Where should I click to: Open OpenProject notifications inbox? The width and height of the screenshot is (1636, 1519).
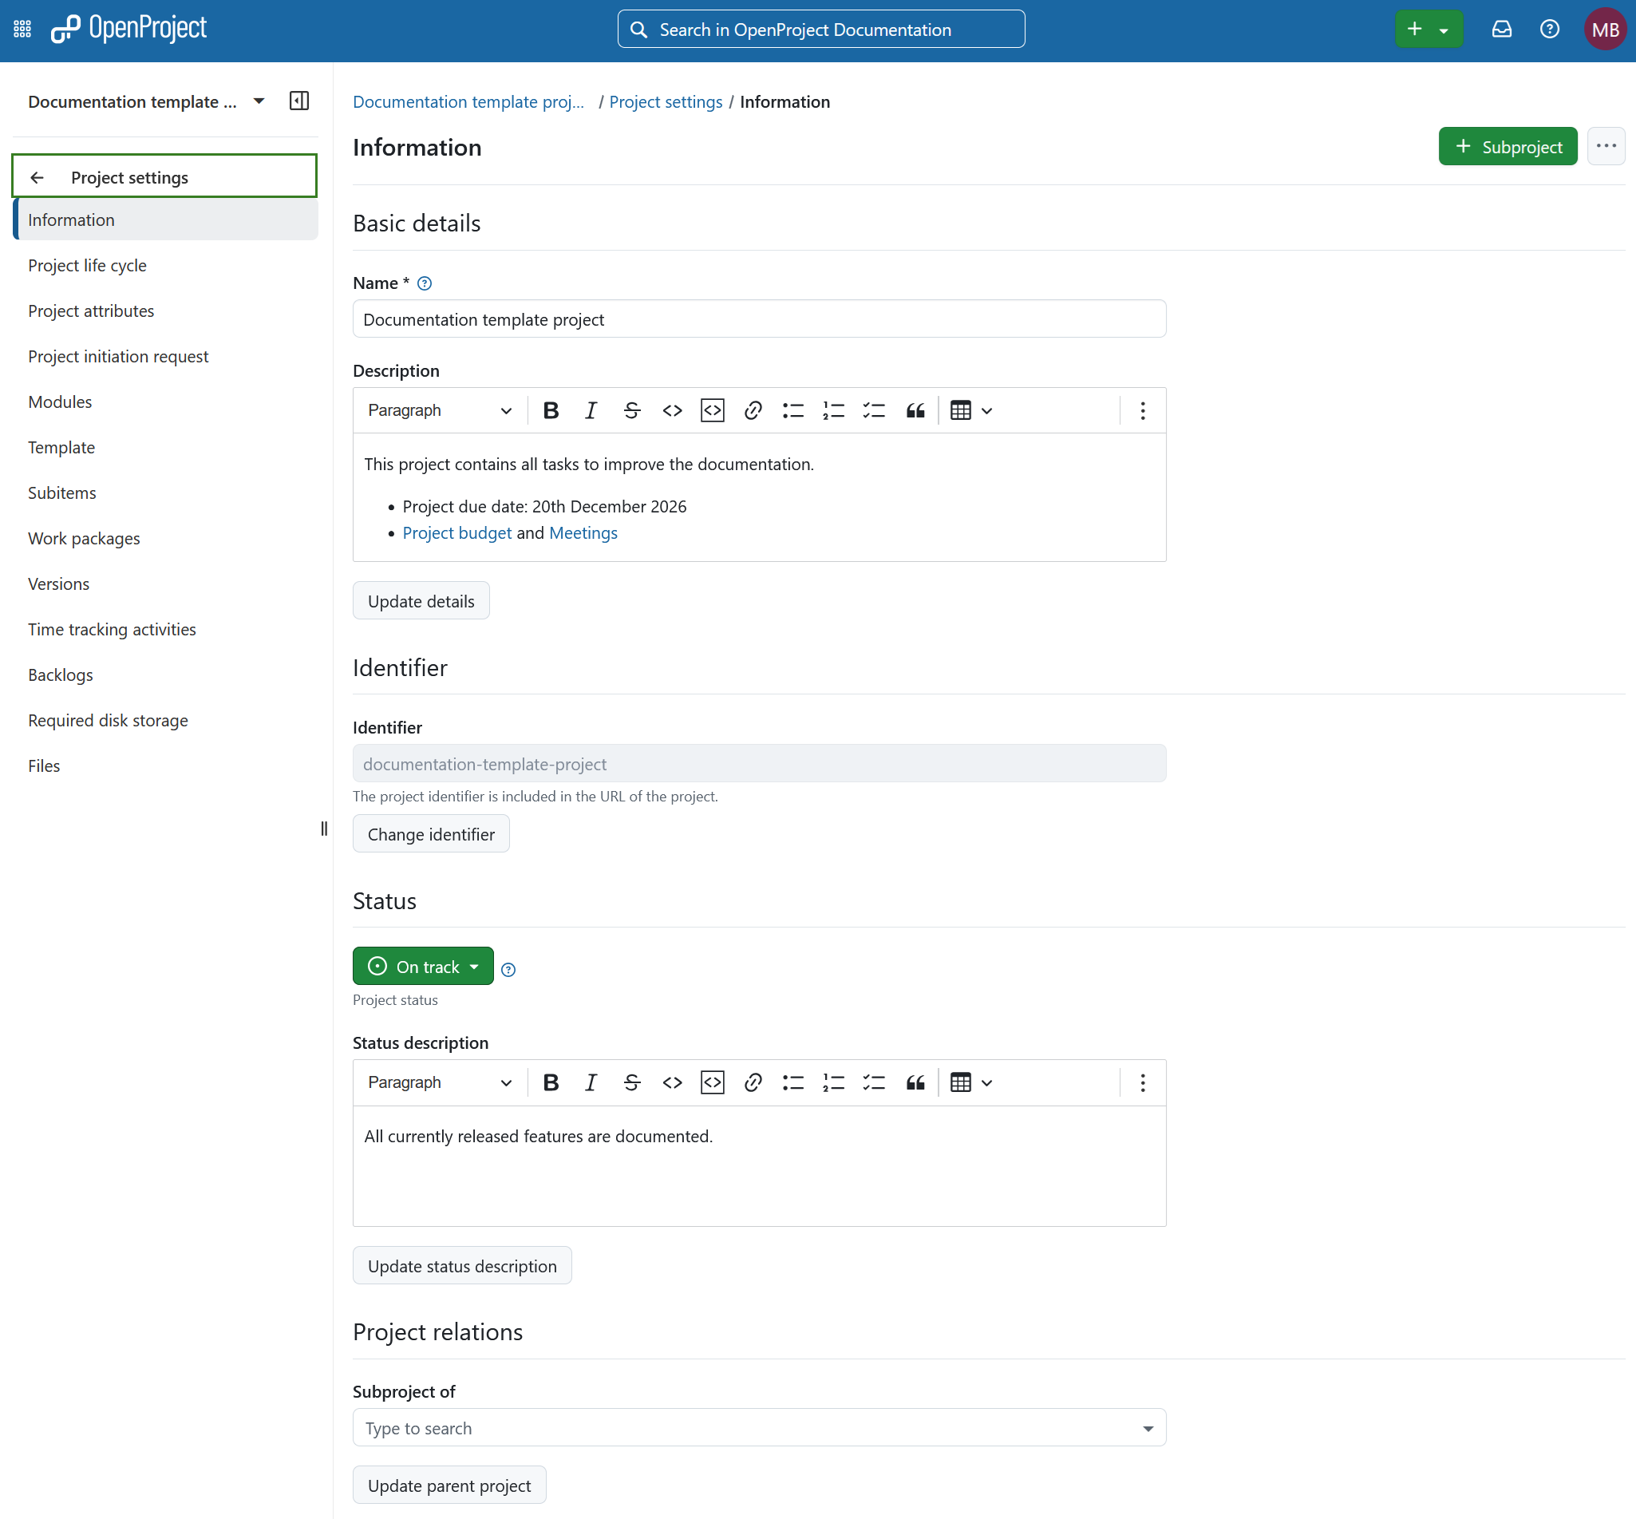[1501, 29]
